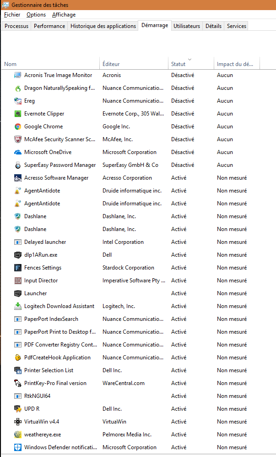The height and width of the screenshot is (457, 276).
Task: Click the Acresso Corporation publisher cell
Action: tap(127, 178)
